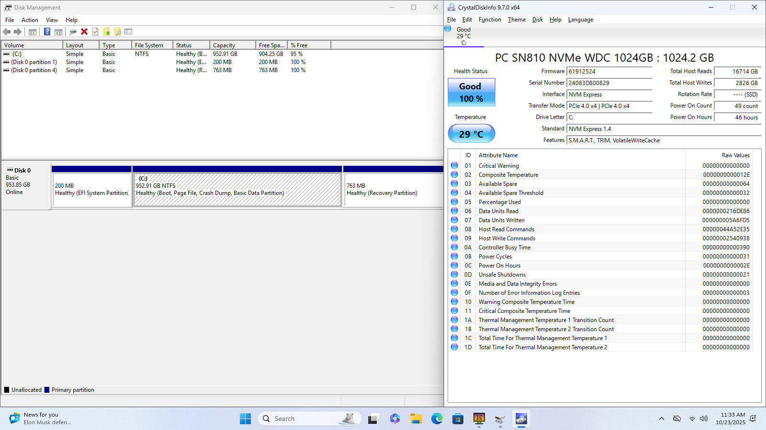Click the Total Host Writes value 2826 GB

(x=737, y=83)
